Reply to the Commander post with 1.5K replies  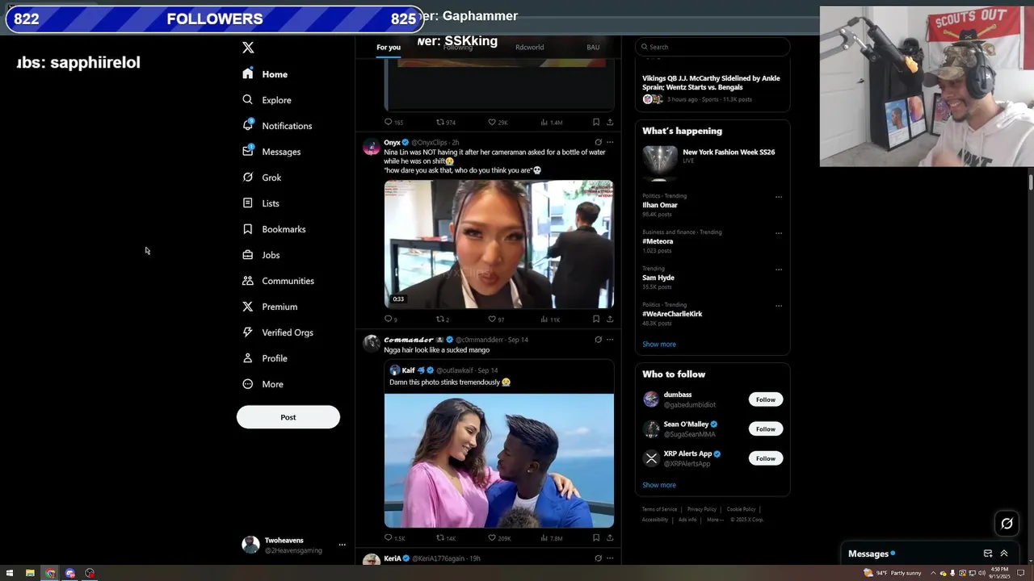(389, 538)
